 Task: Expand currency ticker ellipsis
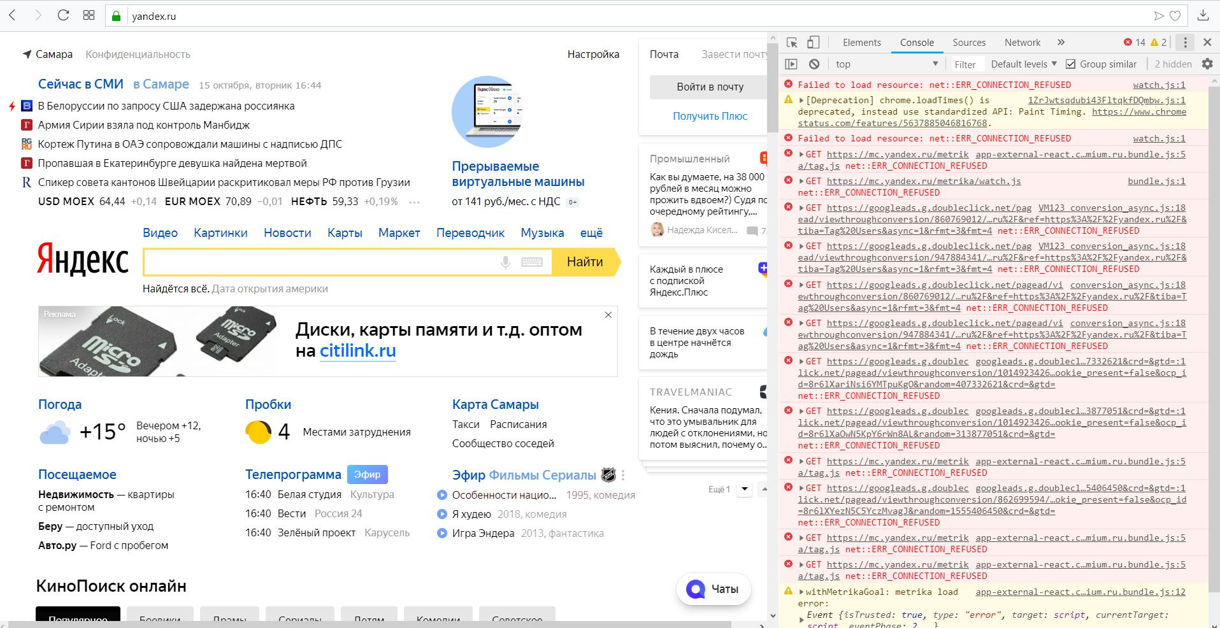click(x=415, y=203)
